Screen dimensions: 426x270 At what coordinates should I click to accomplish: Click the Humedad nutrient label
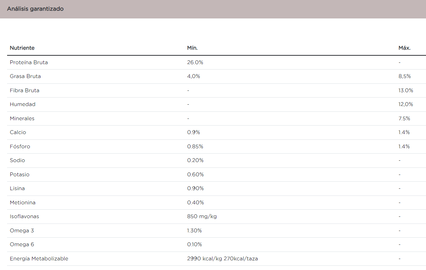(x=23, y=104)
